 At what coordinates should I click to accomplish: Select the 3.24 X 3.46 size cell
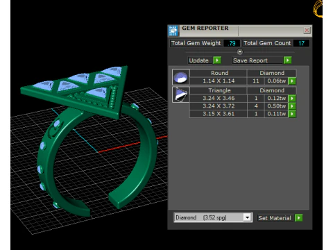click(219, 98)
